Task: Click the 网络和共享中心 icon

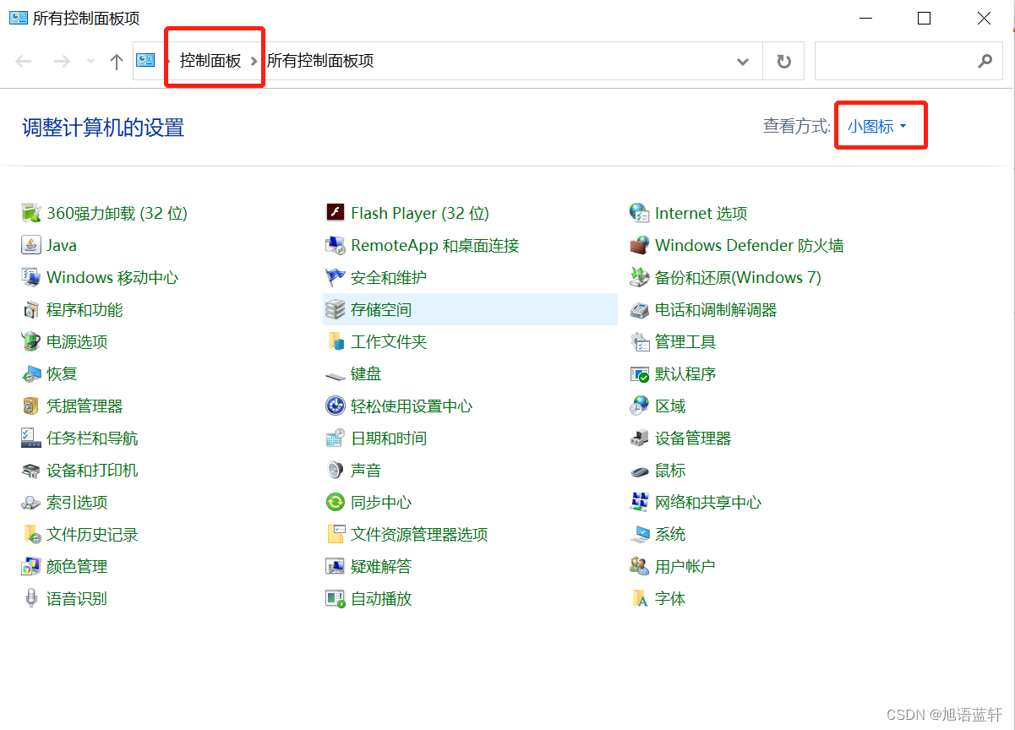Action: coord(640,502)
